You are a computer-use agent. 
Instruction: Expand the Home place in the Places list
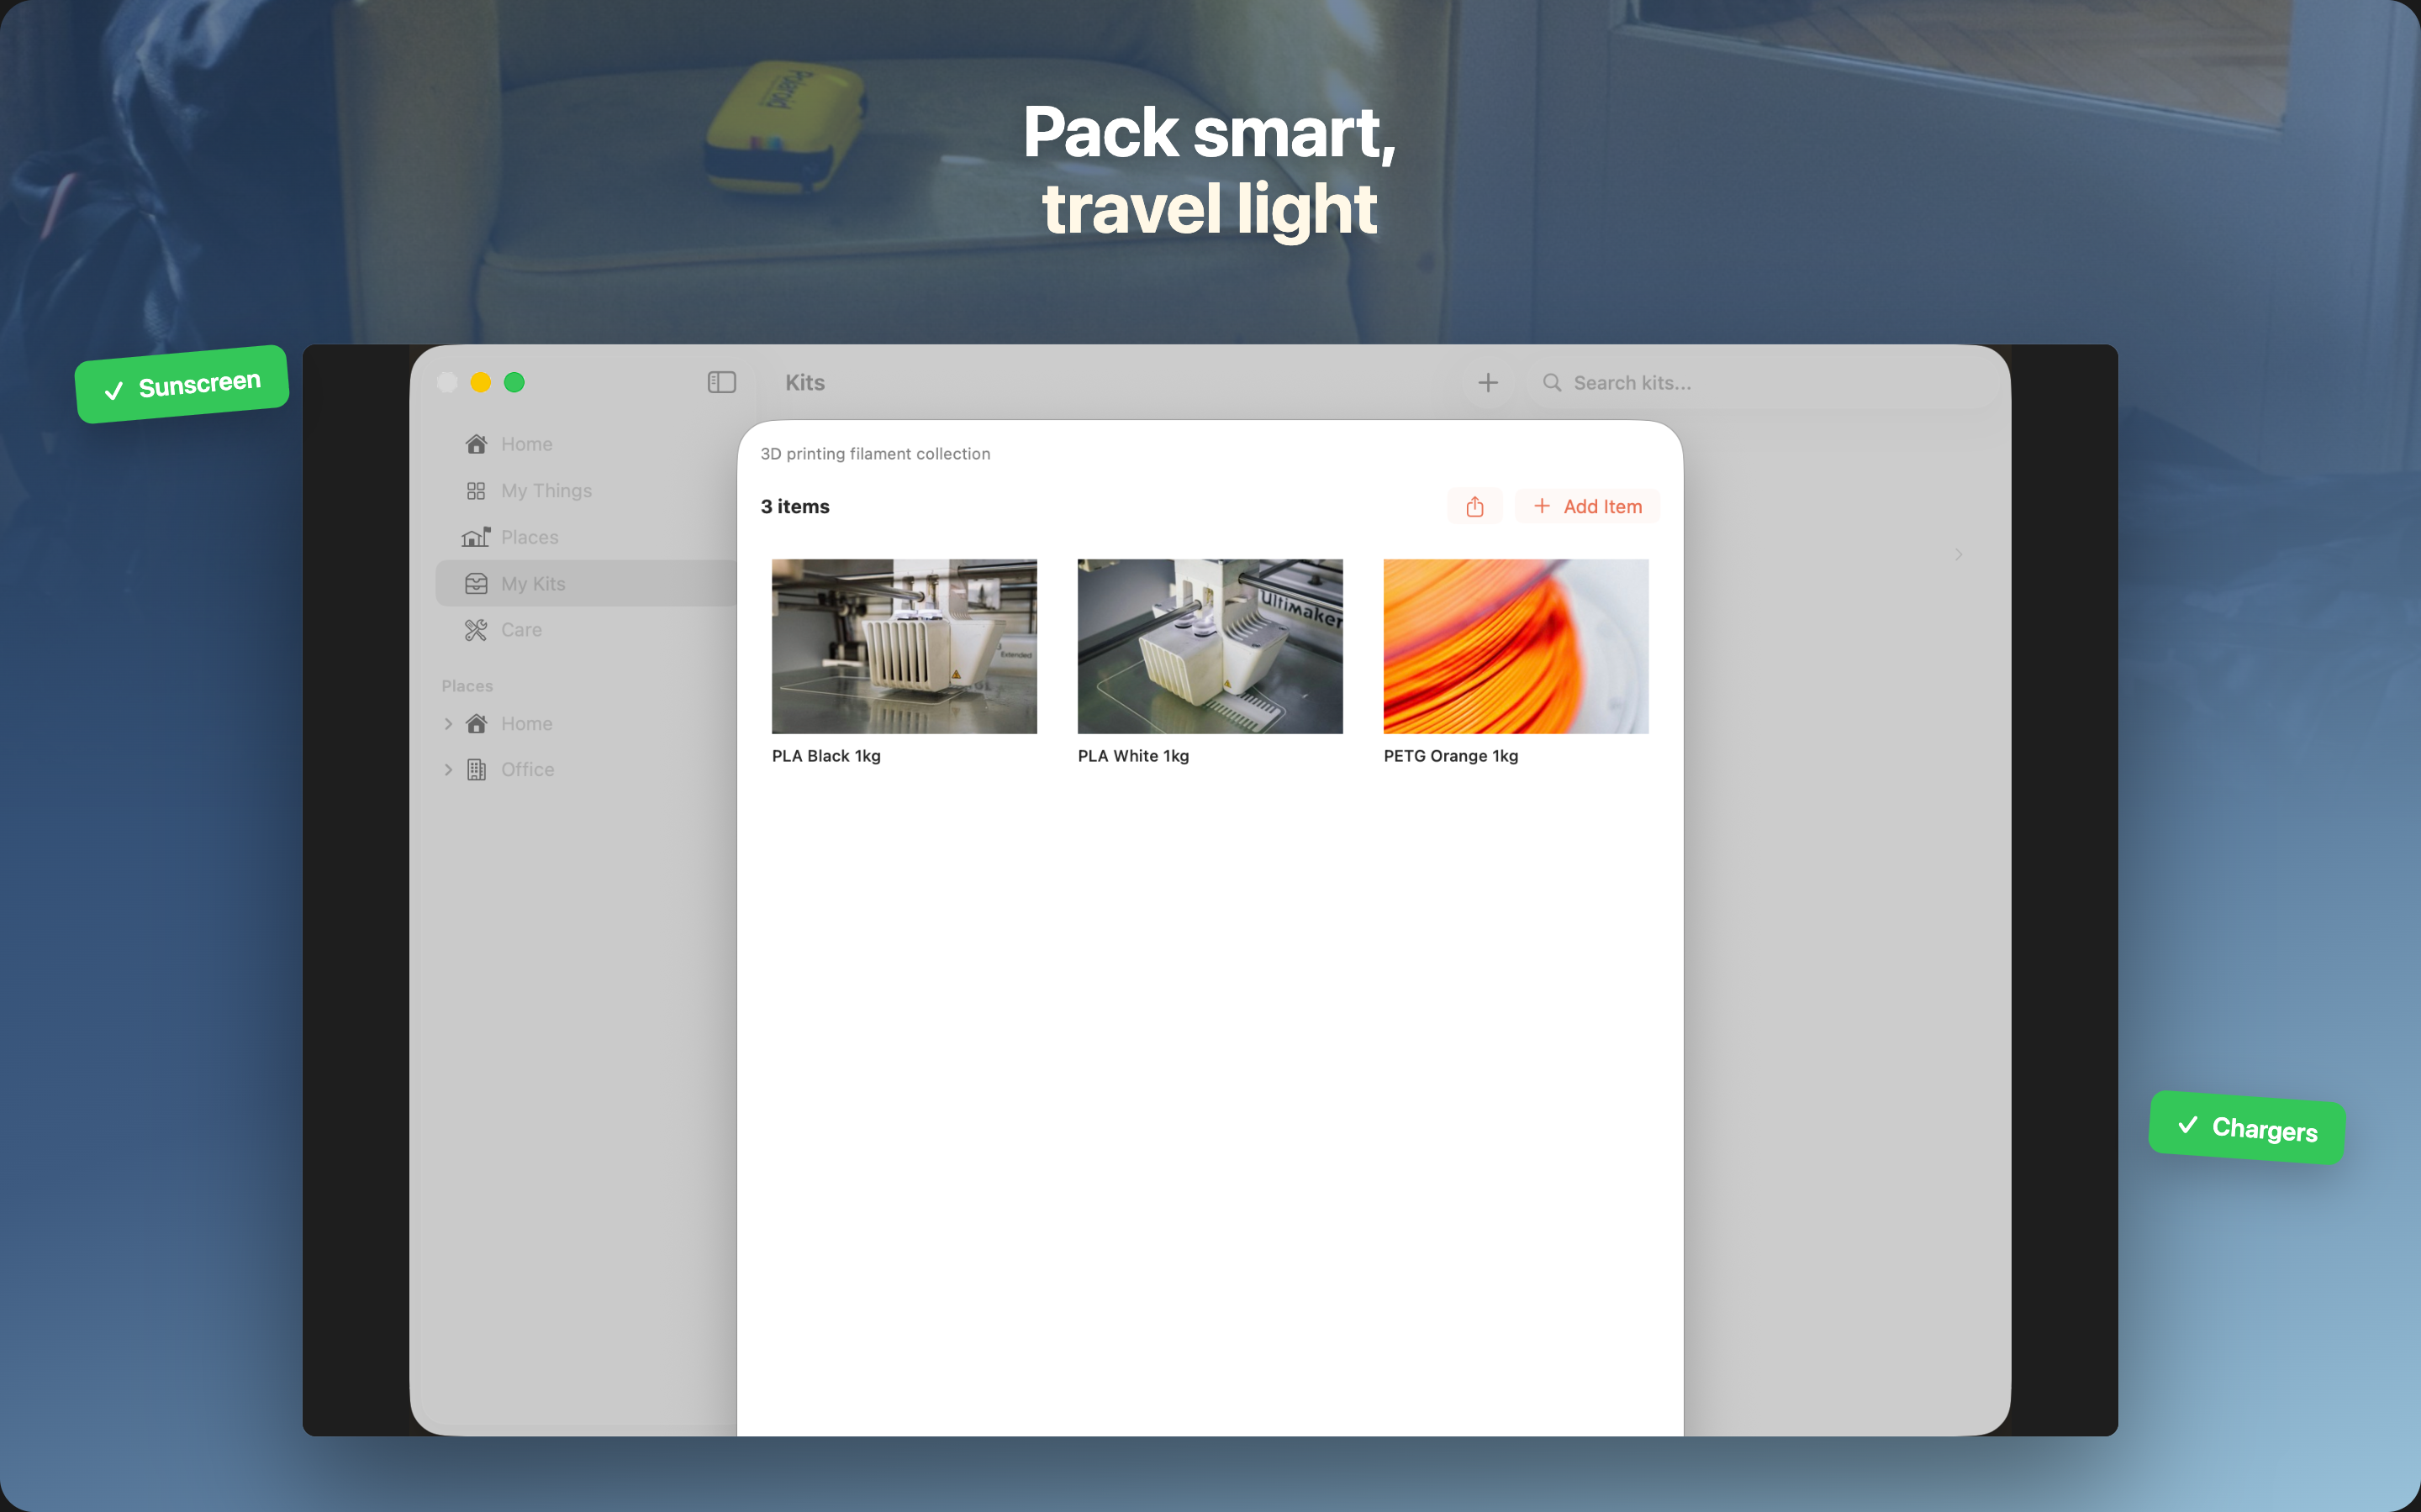448,723
